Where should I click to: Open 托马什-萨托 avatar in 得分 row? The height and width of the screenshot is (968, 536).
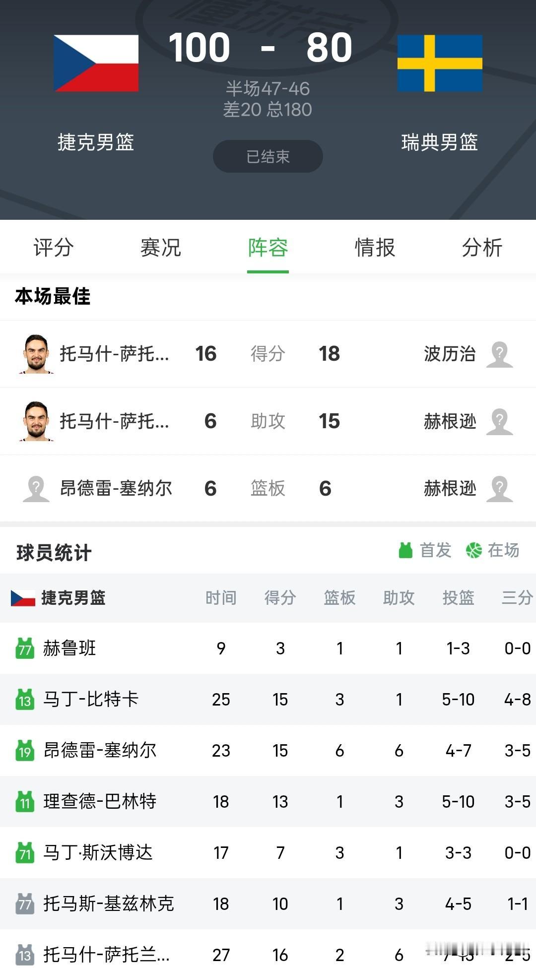click(36, 354)
